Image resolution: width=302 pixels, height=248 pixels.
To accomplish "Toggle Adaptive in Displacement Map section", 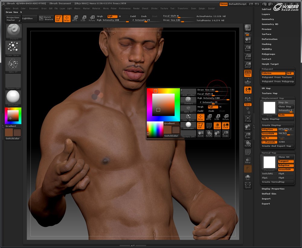I will pyautogui.click(x=269, y=130).
